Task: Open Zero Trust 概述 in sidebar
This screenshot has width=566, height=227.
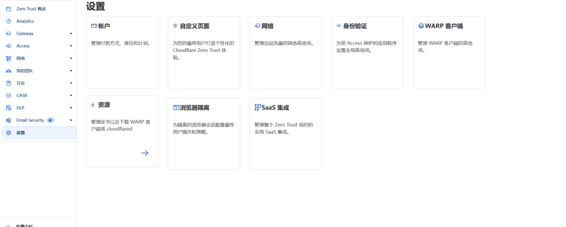Action: click(31, 9)
